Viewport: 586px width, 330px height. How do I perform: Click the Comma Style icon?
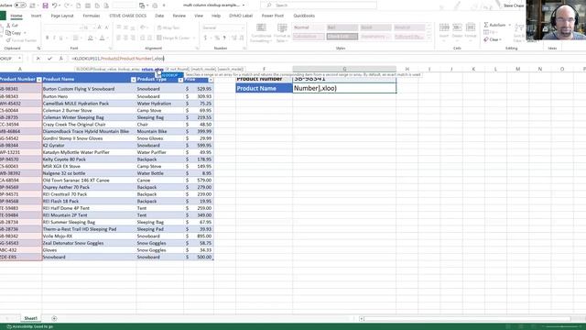(x=224, y=38)
